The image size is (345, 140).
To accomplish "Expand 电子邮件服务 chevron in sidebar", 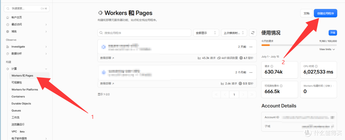I will click(46, 138).
